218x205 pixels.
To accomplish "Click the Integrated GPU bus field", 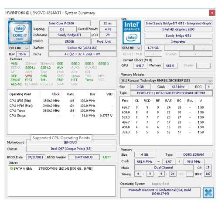I will (x=178, y=41).
